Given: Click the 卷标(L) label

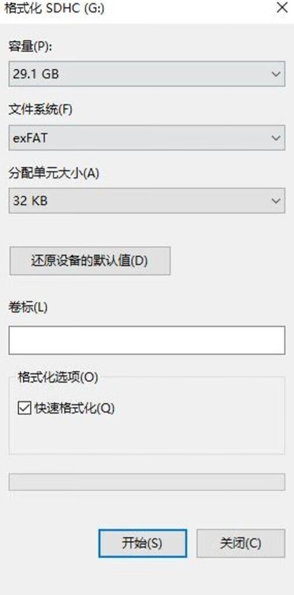Looking at the screenshot, I should click(x=28, y=308).
